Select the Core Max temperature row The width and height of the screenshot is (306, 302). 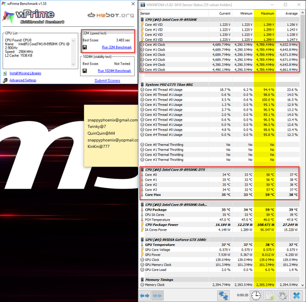pyautogui.click(x=220, y=195)
